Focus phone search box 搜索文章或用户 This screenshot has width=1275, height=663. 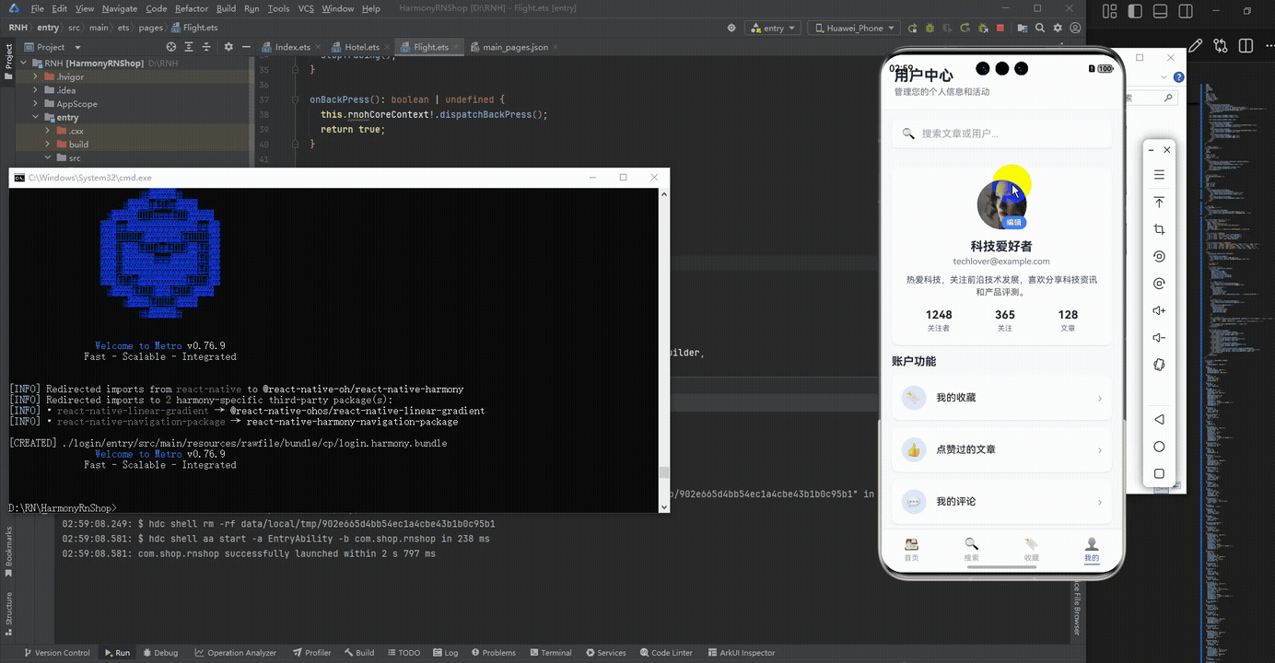pyautogui.click(x=1002, y=134)
